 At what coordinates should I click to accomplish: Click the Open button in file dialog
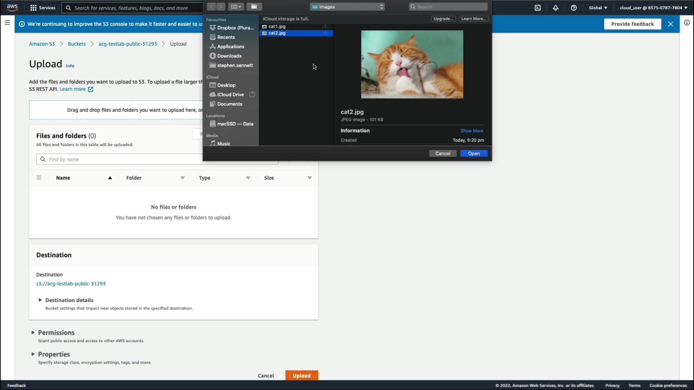tap(474, 153)
